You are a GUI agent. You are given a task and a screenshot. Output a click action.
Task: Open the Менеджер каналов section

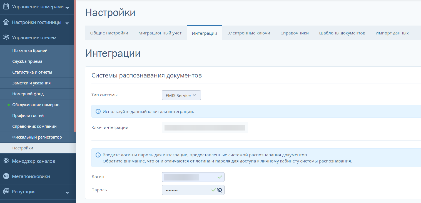[38, 161]
